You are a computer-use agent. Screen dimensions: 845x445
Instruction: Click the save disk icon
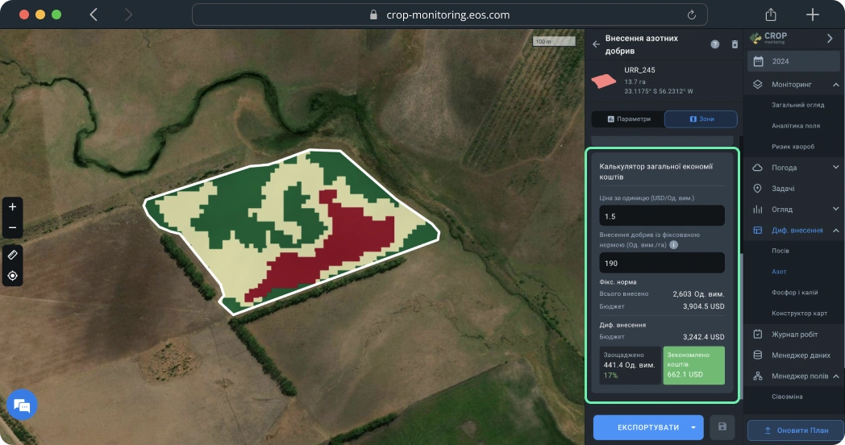[722, 427]
